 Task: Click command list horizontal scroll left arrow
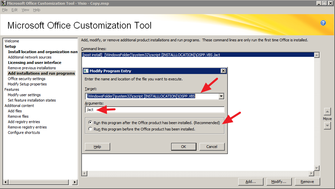coord(85,174)
